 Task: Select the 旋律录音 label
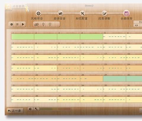pyautogui.click(x=59, y=19)
